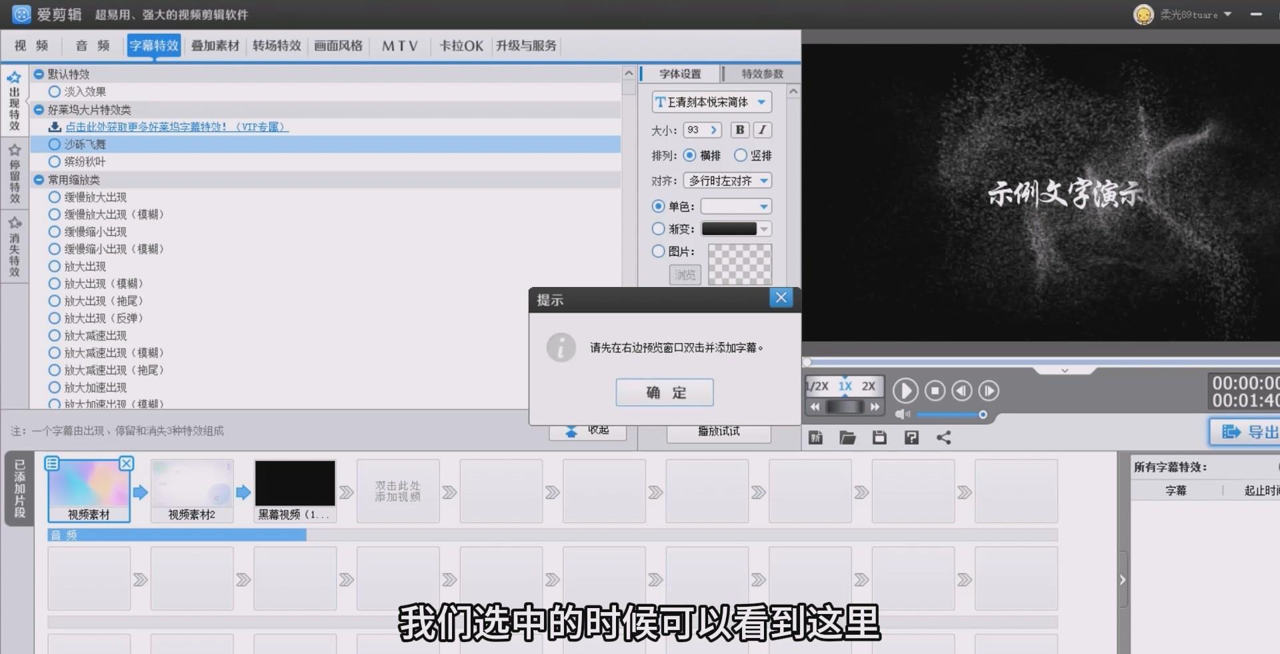
Task: Create a new project with New icon
Action: [815, 438]
